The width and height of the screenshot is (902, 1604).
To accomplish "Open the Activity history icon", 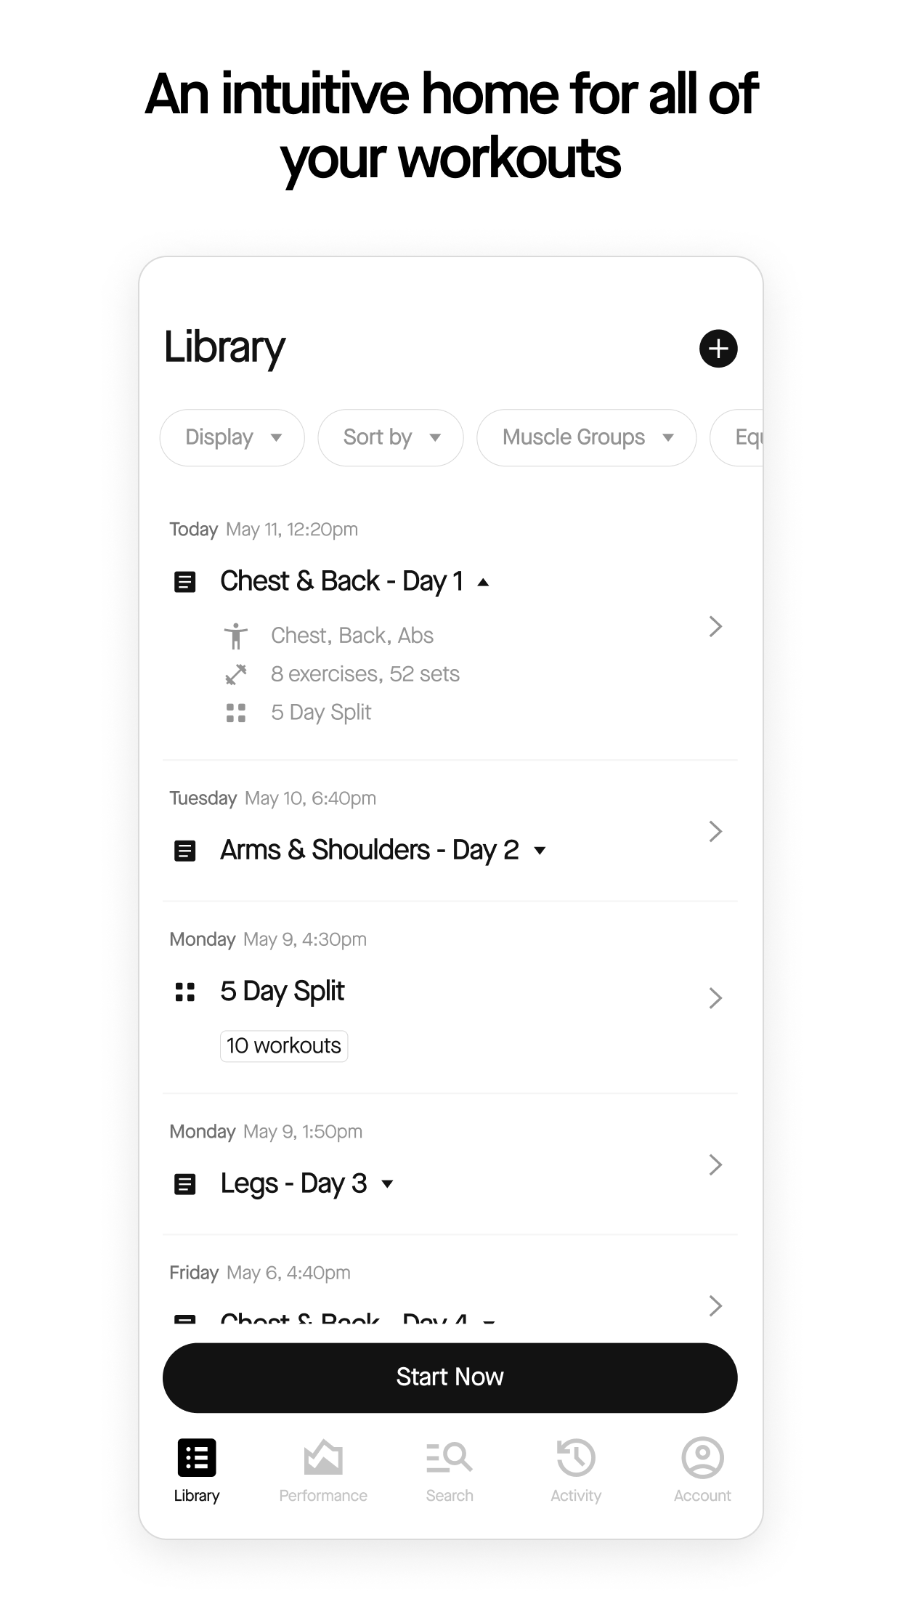I will 576,1457.
